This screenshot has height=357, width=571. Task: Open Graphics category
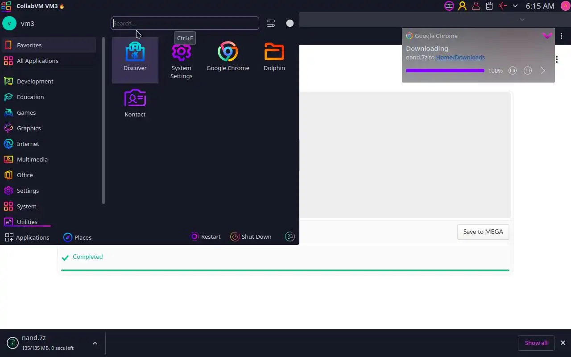[x=48, y=128]
